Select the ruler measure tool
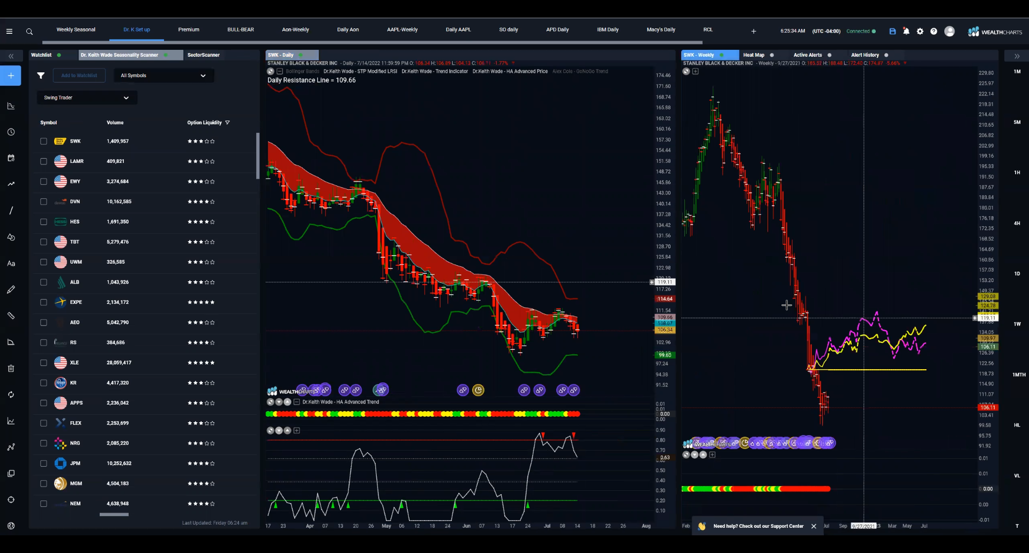Screen dimensions: 1029x553 11,316
